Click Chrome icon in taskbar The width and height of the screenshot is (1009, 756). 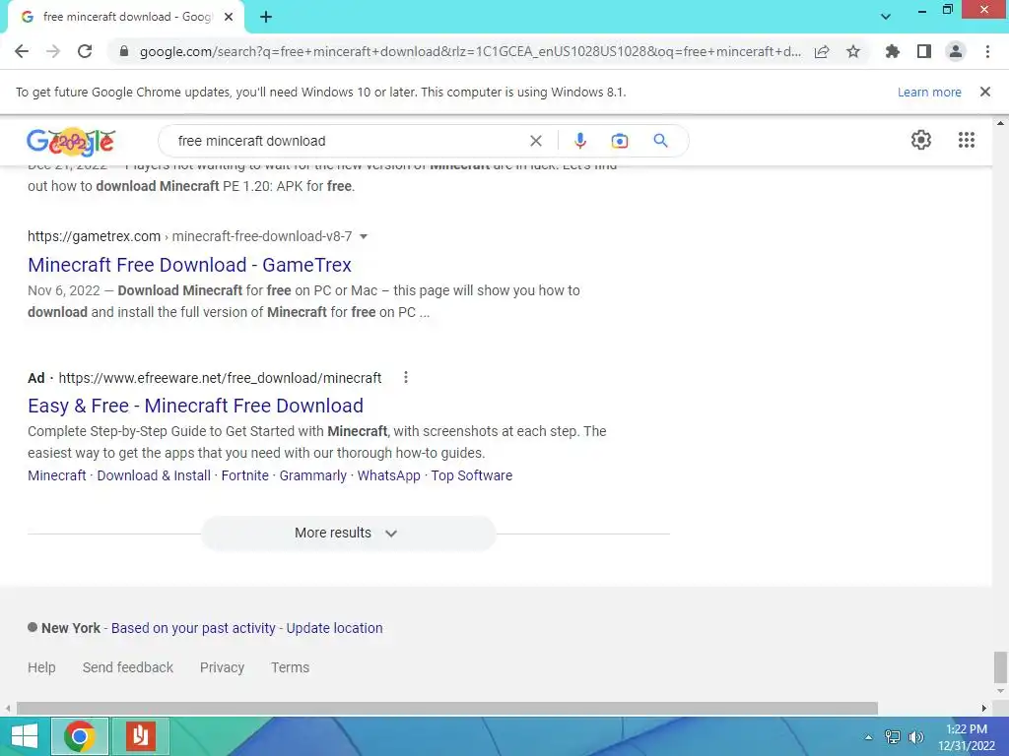pos(80,736)
